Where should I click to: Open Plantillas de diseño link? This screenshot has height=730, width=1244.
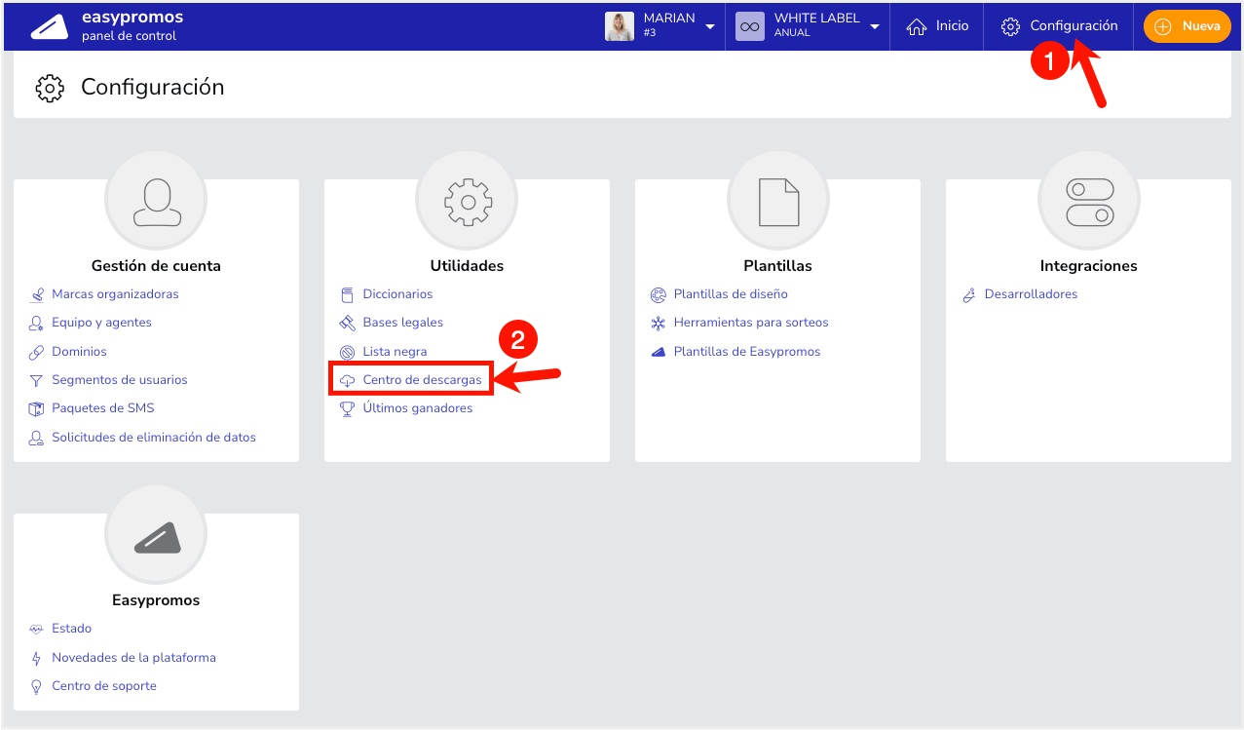coord(730,294)
